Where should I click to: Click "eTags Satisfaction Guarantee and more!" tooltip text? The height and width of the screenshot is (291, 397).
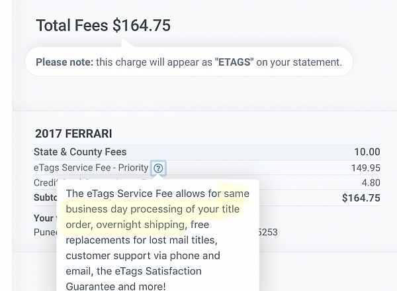point(132,278)
